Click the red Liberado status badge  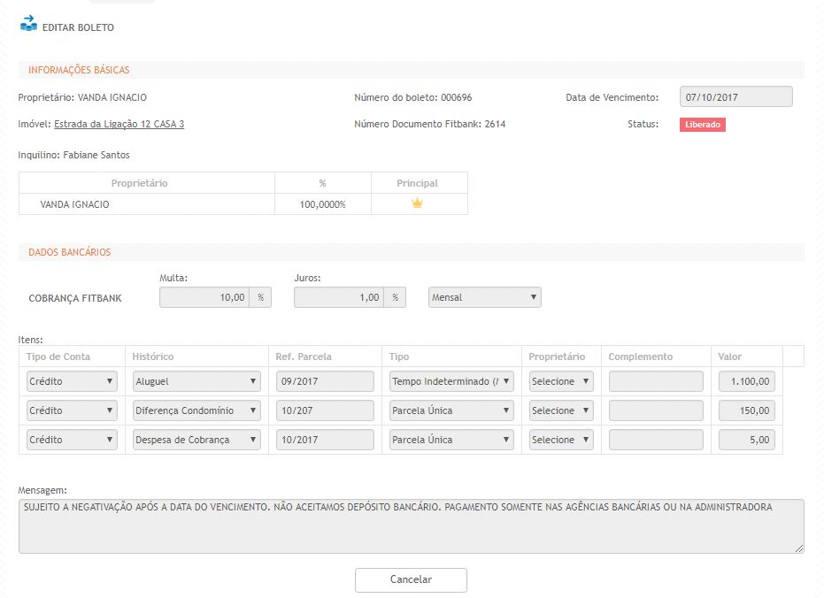(x=702, y=125)
